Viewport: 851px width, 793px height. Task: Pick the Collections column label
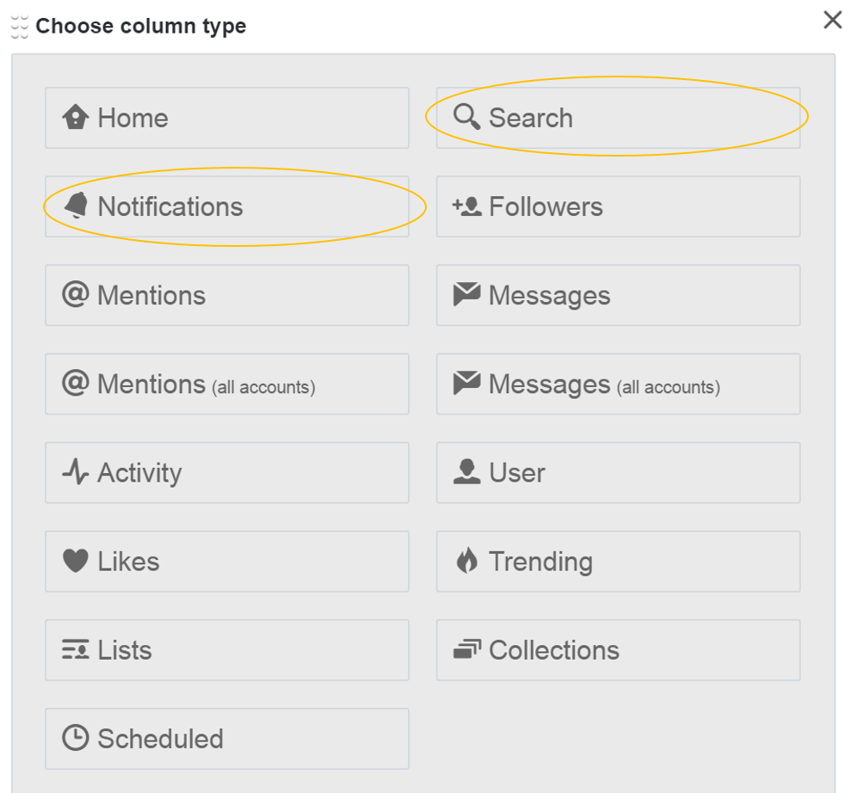pyautogui.click(x=553, y=650)
